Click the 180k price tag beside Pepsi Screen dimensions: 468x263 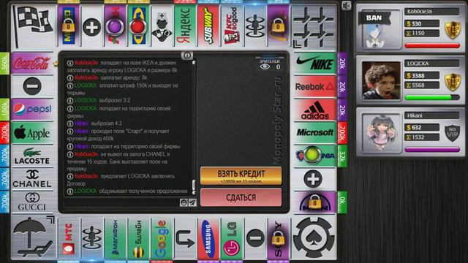tap(5, 110)
